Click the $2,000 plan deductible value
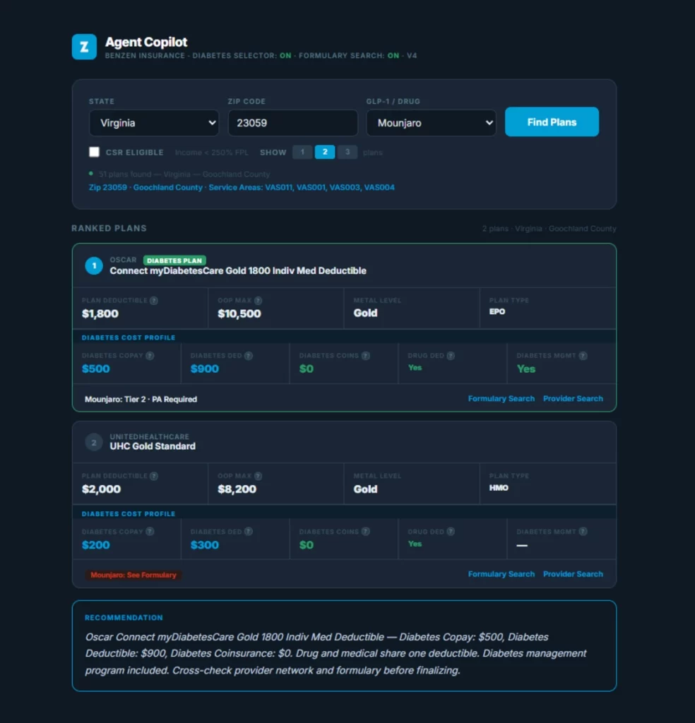 pyautogui.click(x=101, y=489)
